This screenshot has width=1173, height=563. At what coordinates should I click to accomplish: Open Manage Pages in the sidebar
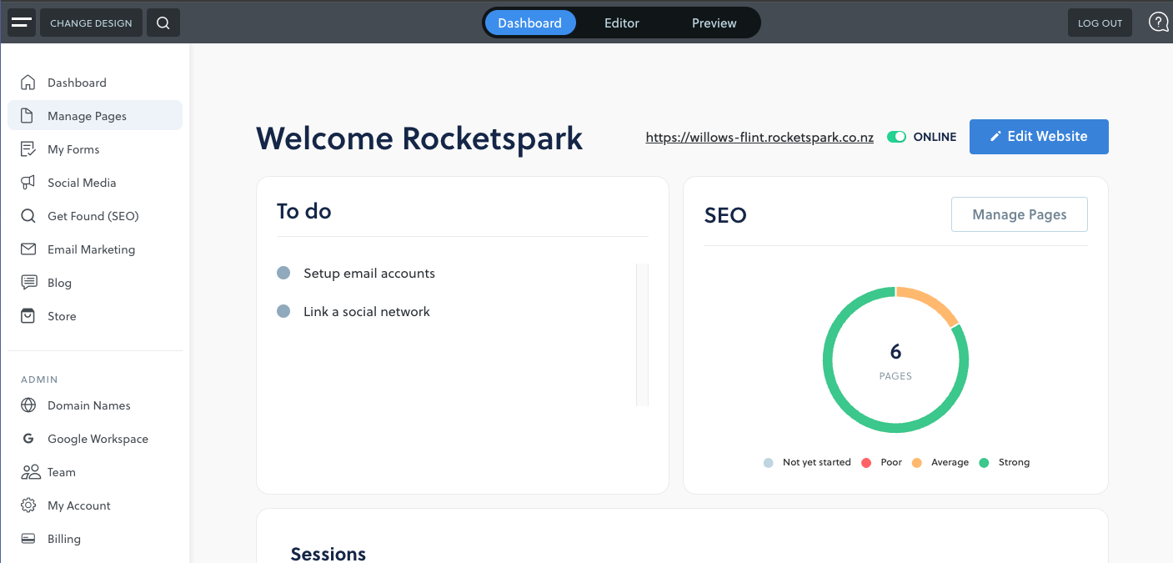click(87, 116)
